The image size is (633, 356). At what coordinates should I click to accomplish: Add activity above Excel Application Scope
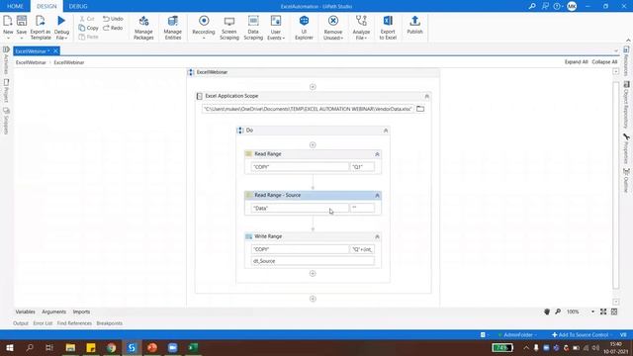(313, 87)
